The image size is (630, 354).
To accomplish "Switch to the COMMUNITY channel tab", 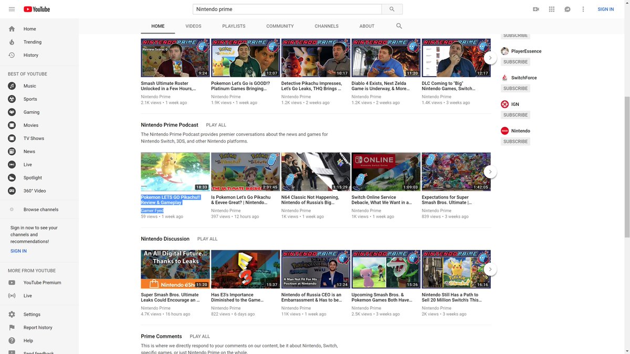I will click(x=280, y=26).
